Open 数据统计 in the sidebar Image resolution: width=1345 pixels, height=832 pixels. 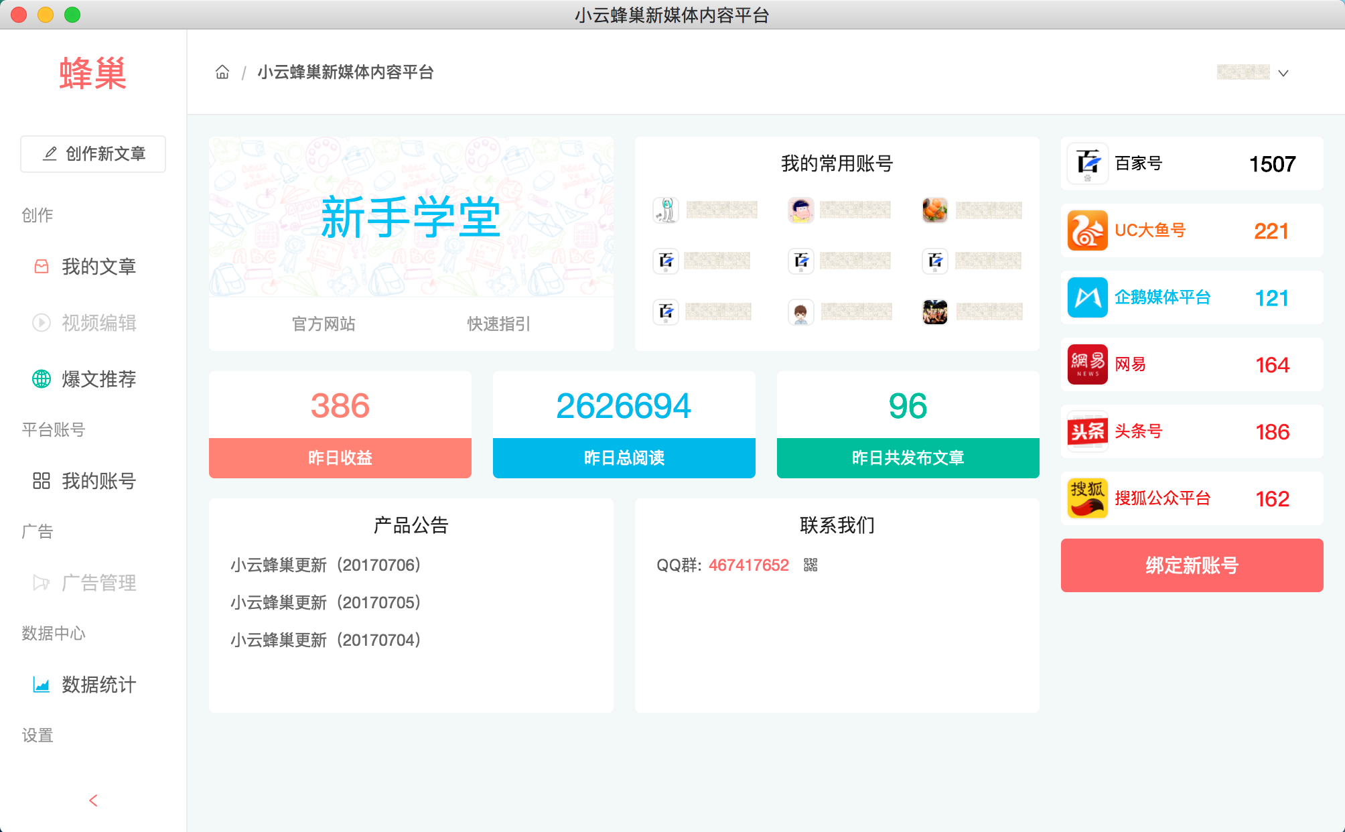coord(98,685)
